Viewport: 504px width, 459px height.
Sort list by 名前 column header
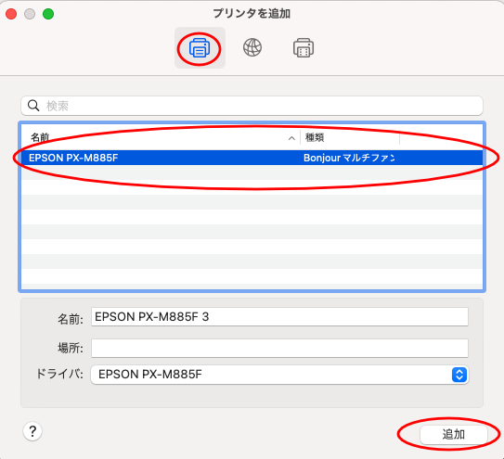(40, 137)
